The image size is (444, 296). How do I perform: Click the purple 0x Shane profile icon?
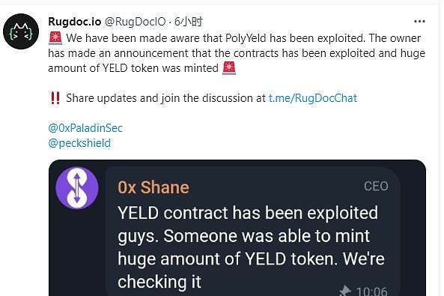(77, 188)
